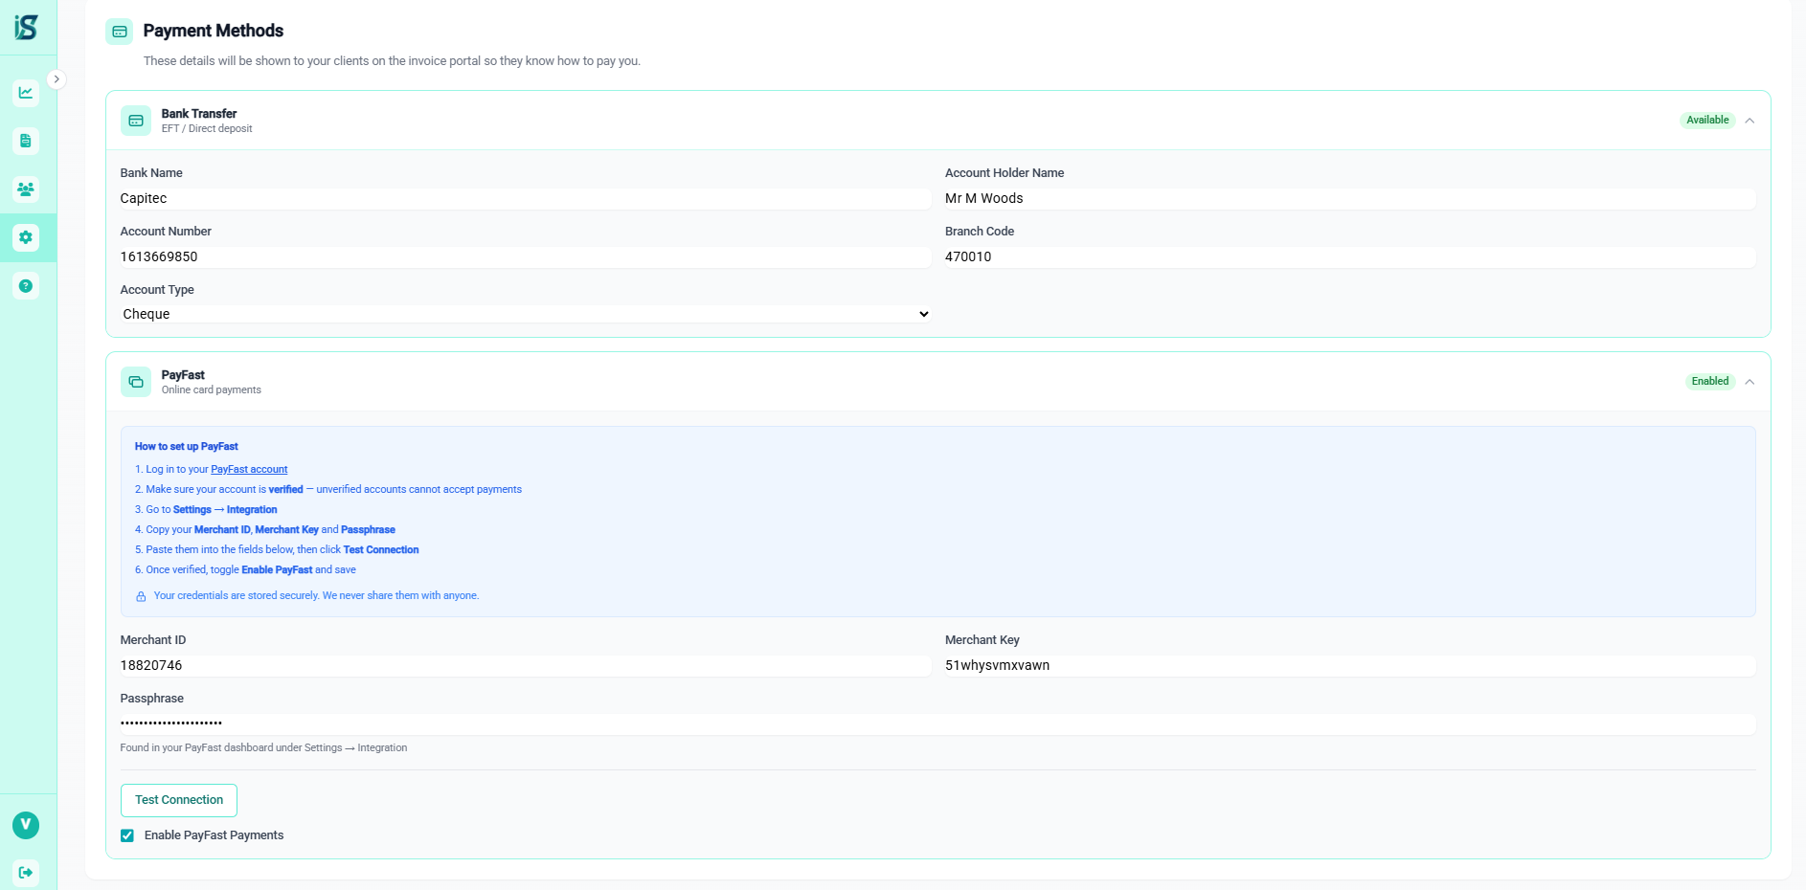The height and width of the screenshot is (890, 1806).
Task: Click the 'Found in your PayFast dashboard' hint
Action: (x=263, y=748)
